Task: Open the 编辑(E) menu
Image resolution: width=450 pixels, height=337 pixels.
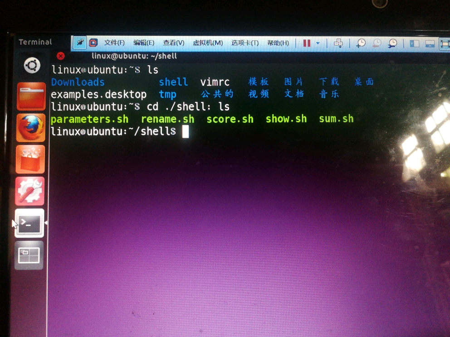Action: click(144, 43)
